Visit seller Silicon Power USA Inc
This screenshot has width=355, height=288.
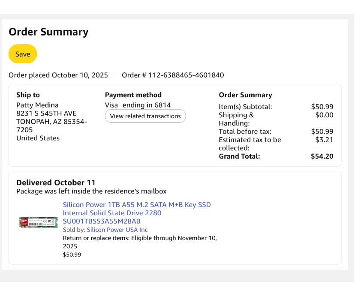coord(117,230)
